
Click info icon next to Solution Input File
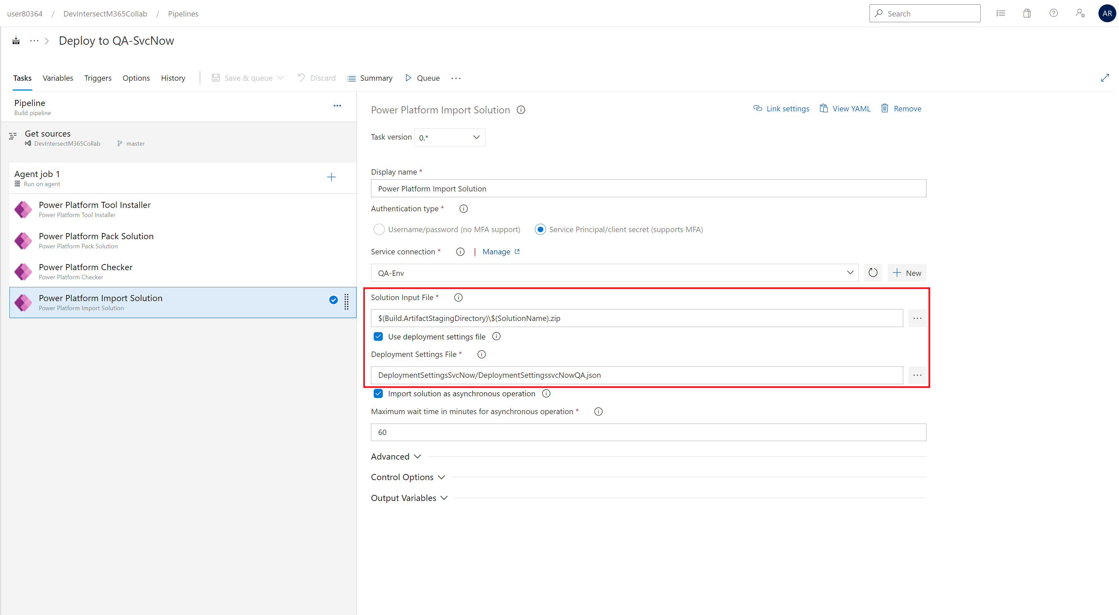click(x=458, y=298)
